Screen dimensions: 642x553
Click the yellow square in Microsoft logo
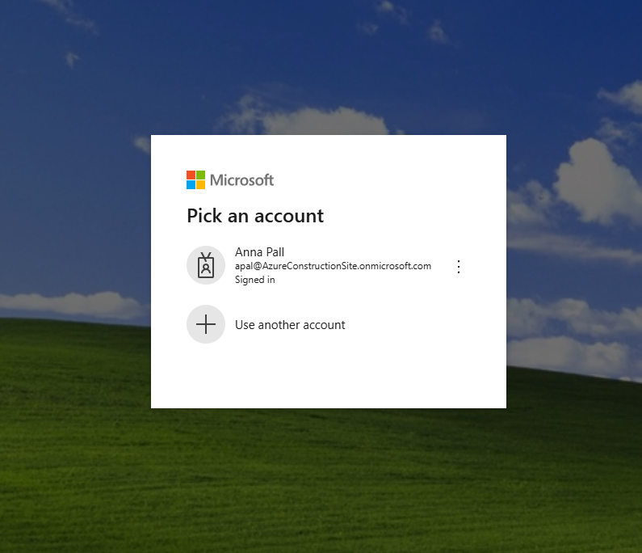(x=201, y=184)
